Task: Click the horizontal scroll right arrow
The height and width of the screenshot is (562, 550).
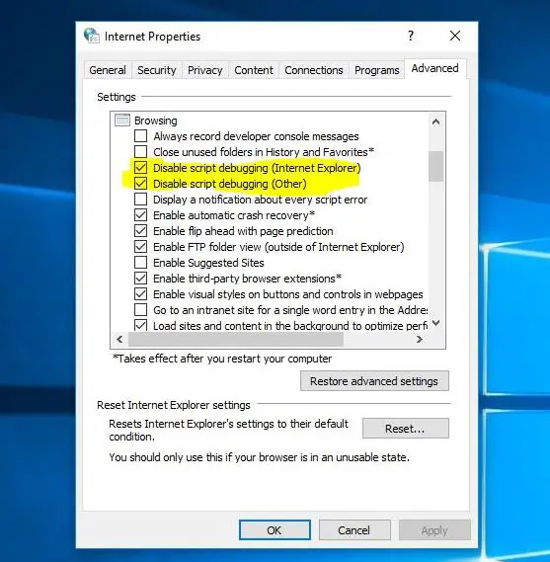Action: click(x=420, y=339)
